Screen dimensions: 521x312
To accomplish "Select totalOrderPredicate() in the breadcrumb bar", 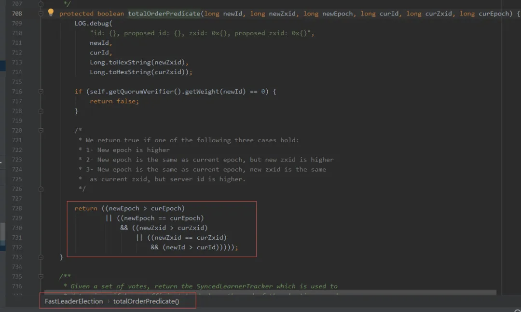I will [x=146, y=301].
